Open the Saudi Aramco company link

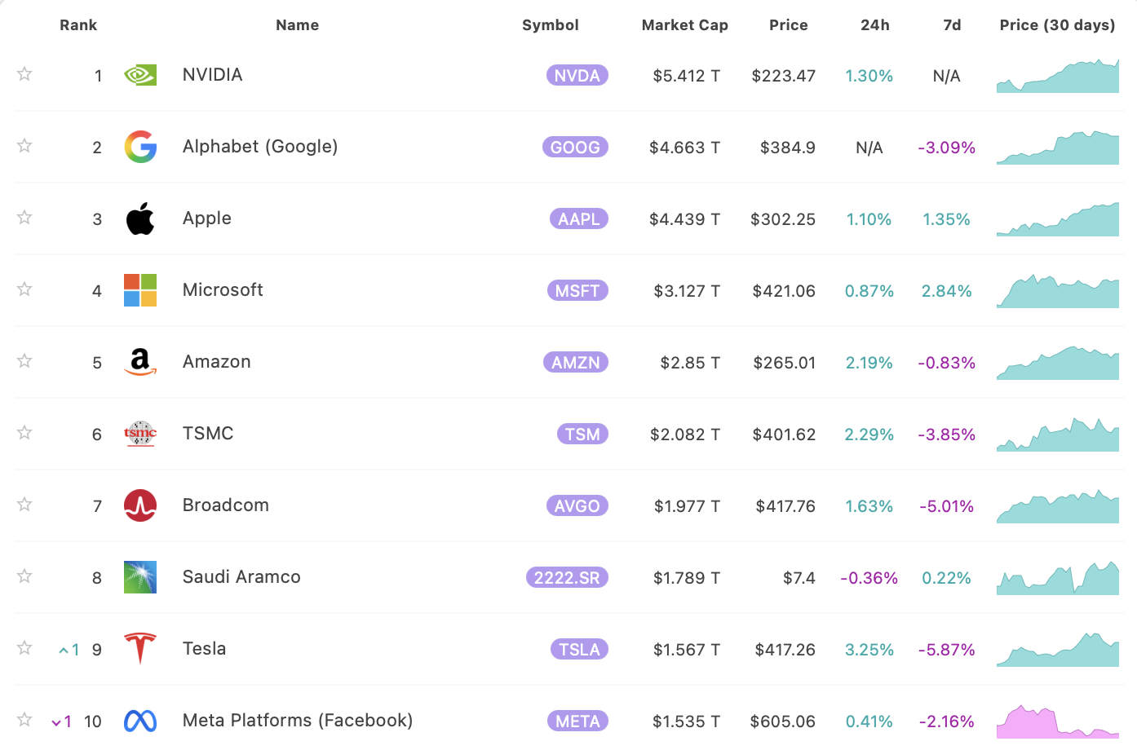pyautogui.click(x=241, y=577)
